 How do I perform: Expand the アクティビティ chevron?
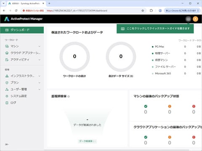pyautogui.click(x=40, y=60)
